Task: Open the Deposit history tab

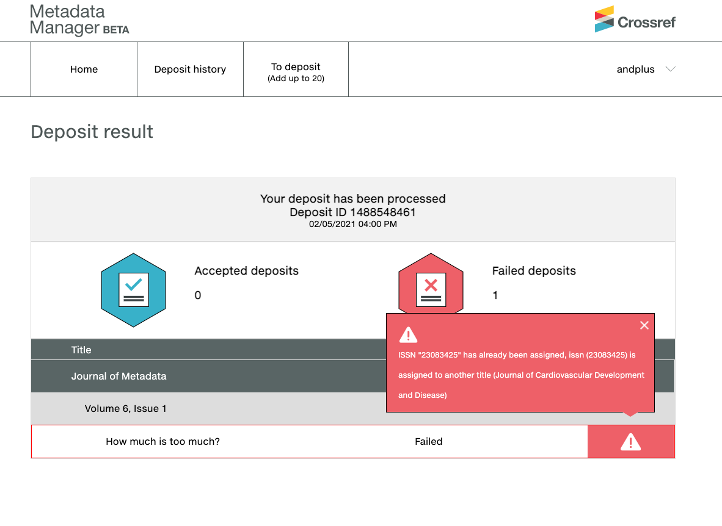Action: click(190, 70)
